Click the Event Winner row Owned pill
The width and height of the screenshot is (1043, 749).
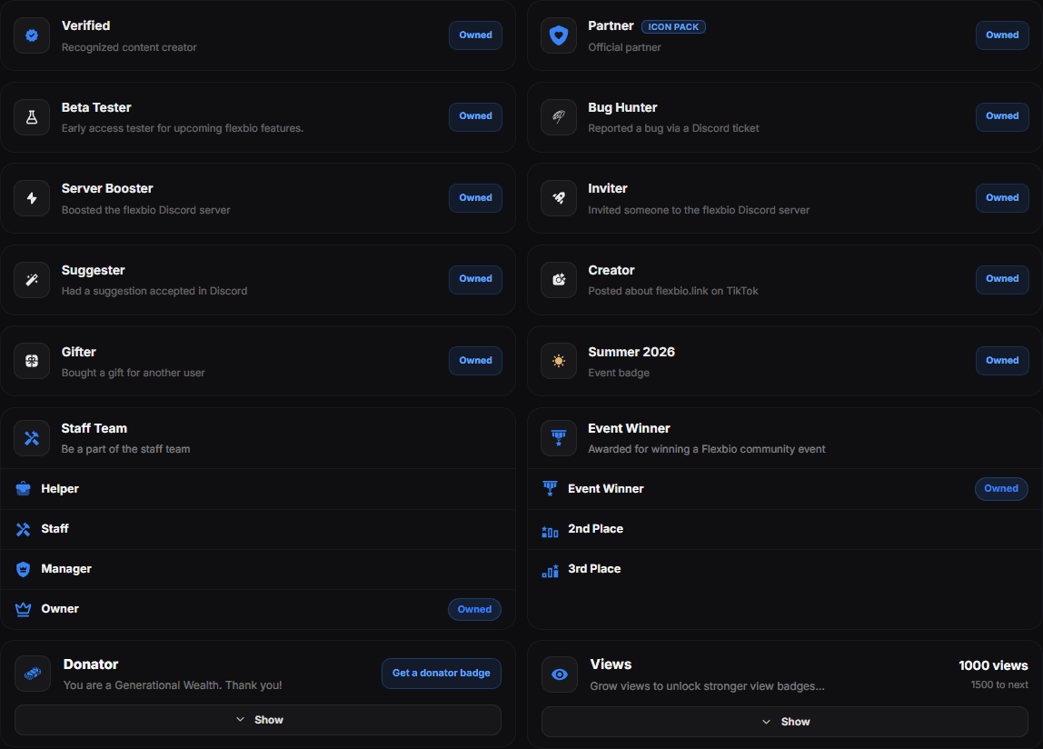point(1001,489)
